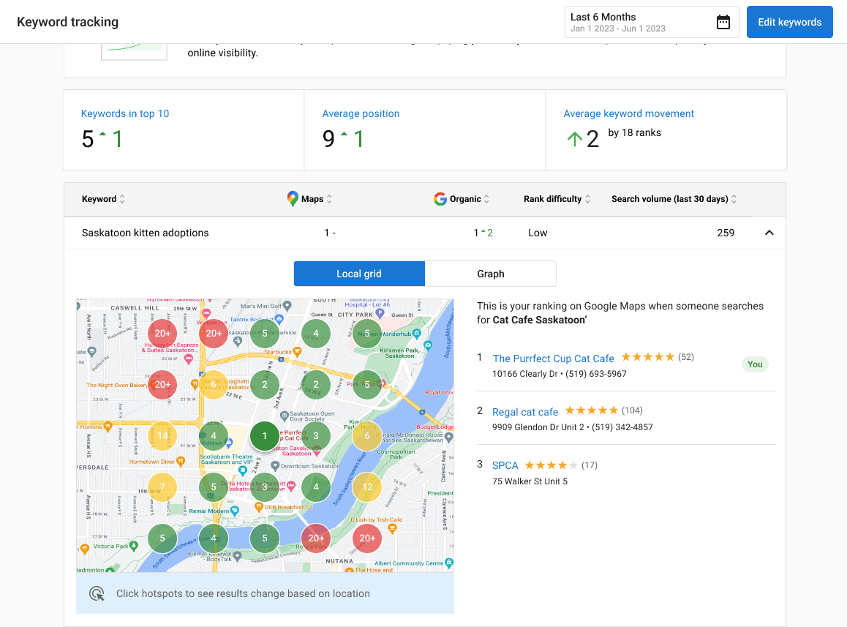Click the hotspot cursor icon below the map
Screen dimensions: 847x627
click(x=96, y=593)
